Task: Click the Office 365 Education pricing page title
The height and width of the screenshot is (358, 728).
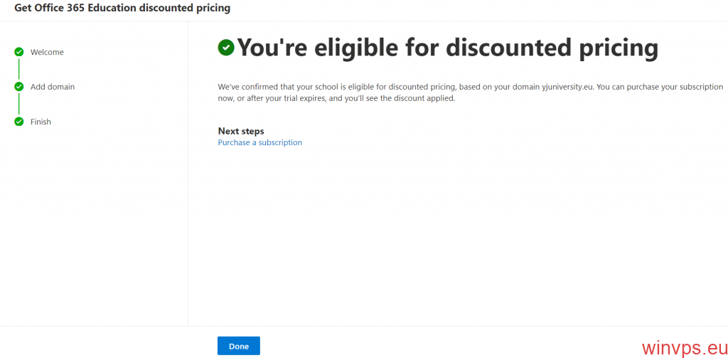Action: pos(122,9)
